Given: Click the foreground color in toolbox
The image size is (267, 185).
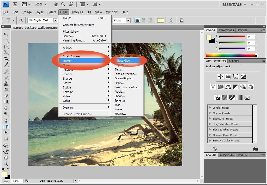Looking at the screenshot, I should pyautogui.click(x=5, y=174).
